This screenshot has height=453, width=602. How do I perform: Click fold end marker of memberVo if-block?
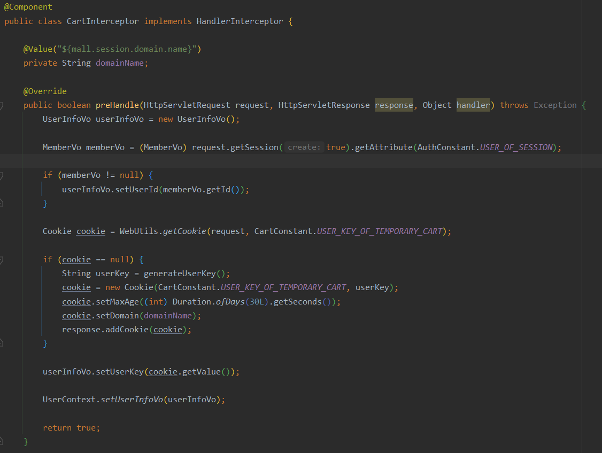pos(2,204)
